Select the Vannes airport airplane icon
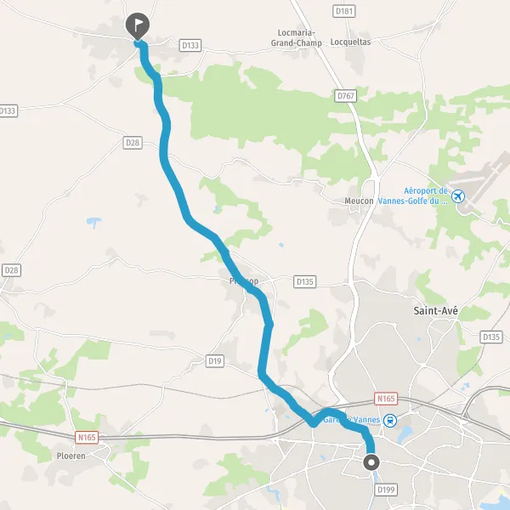 click(x=458, y=196)
